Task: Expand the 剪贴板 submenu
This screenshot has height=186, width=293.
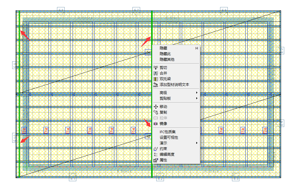Action: (x=176, y=98)
